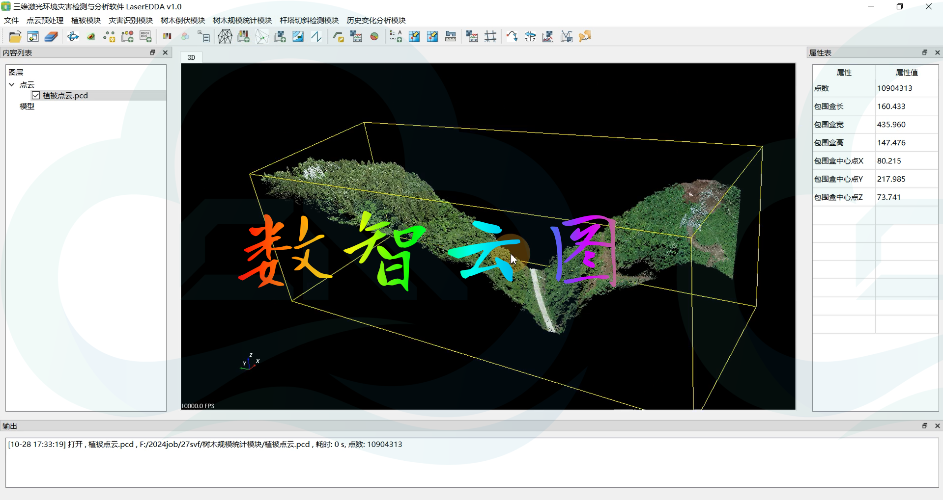
Task: Click the triangulated mesh polygon icon
Action: tap(225, 37)
